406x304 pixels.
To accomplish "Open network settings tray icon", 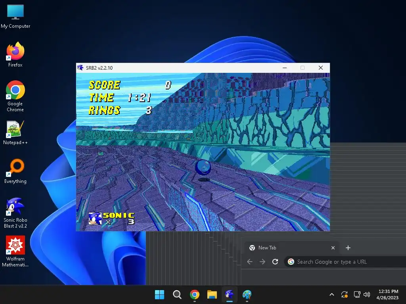I will [357, 294].
